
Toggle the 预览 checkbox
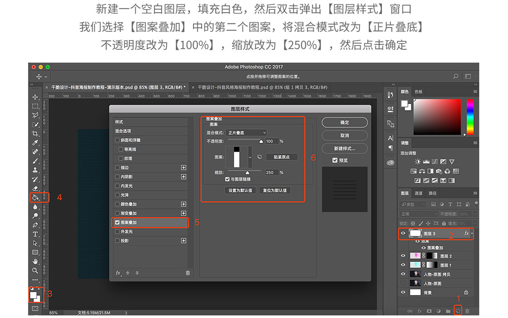point(335,160)
